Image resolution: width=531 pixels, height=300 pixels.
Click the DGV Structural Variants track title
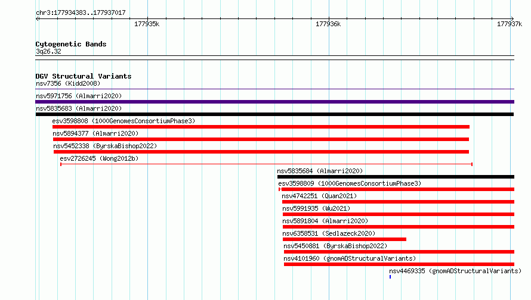tap(84, 76)
